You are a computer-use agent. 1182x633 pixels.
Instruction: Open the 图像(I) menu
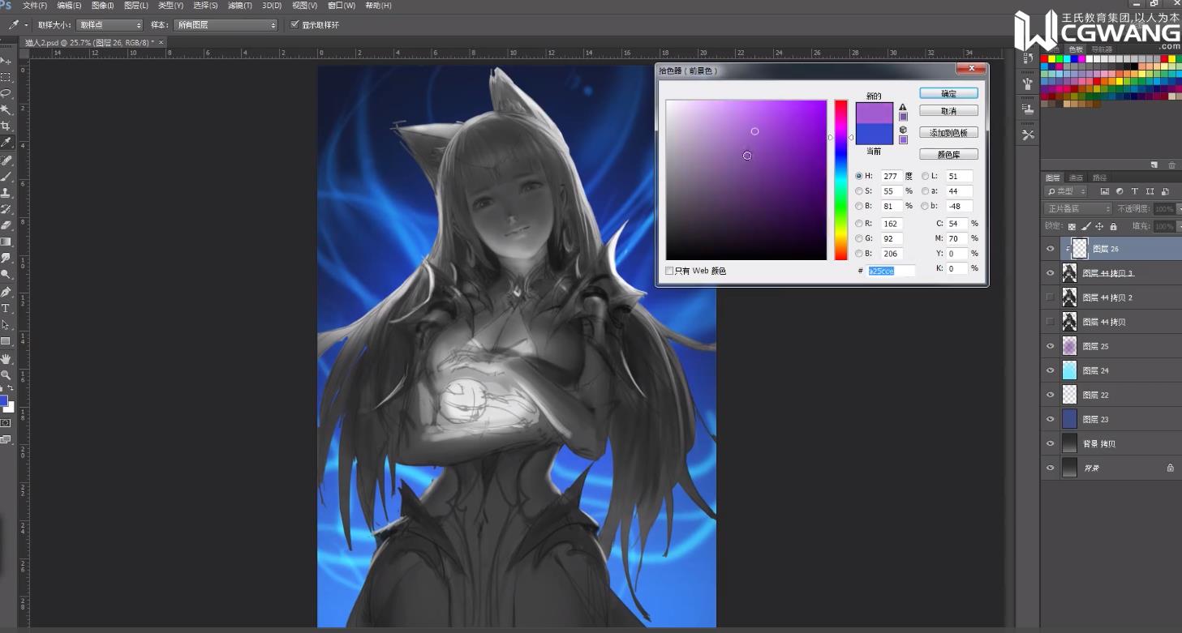point(102,6)
